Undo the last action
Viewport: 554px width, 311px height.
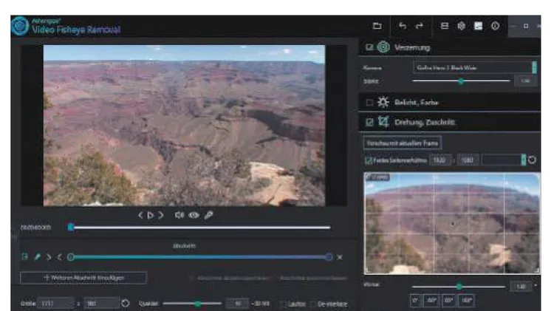click(403, 26)
